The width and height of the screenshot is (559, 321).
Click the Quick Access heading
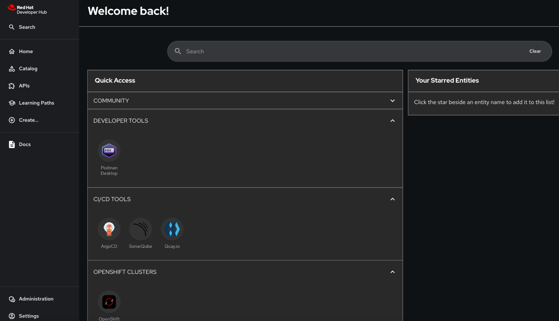(x=115, y=80)
